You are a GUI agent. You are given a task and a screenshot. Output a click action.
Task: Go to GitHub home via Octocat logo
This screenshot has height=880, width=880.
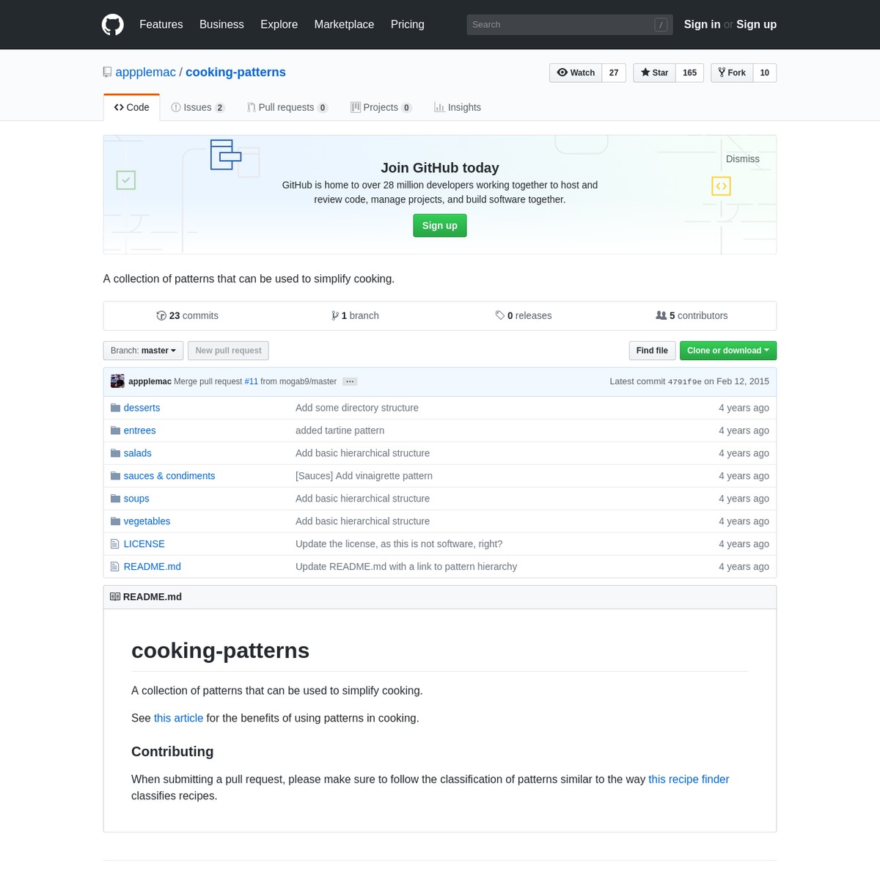(112, 24)
